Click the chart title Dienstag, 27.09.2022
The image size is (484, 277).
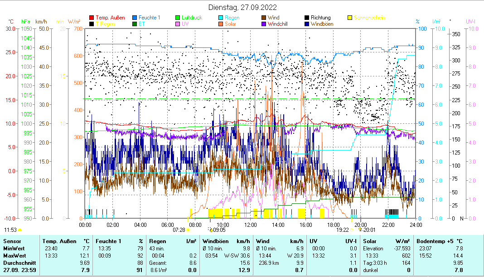(x=242, y=7)
